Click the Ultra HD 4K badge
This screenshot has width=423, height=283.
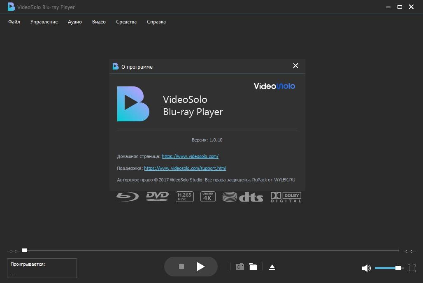coord(208,197)
